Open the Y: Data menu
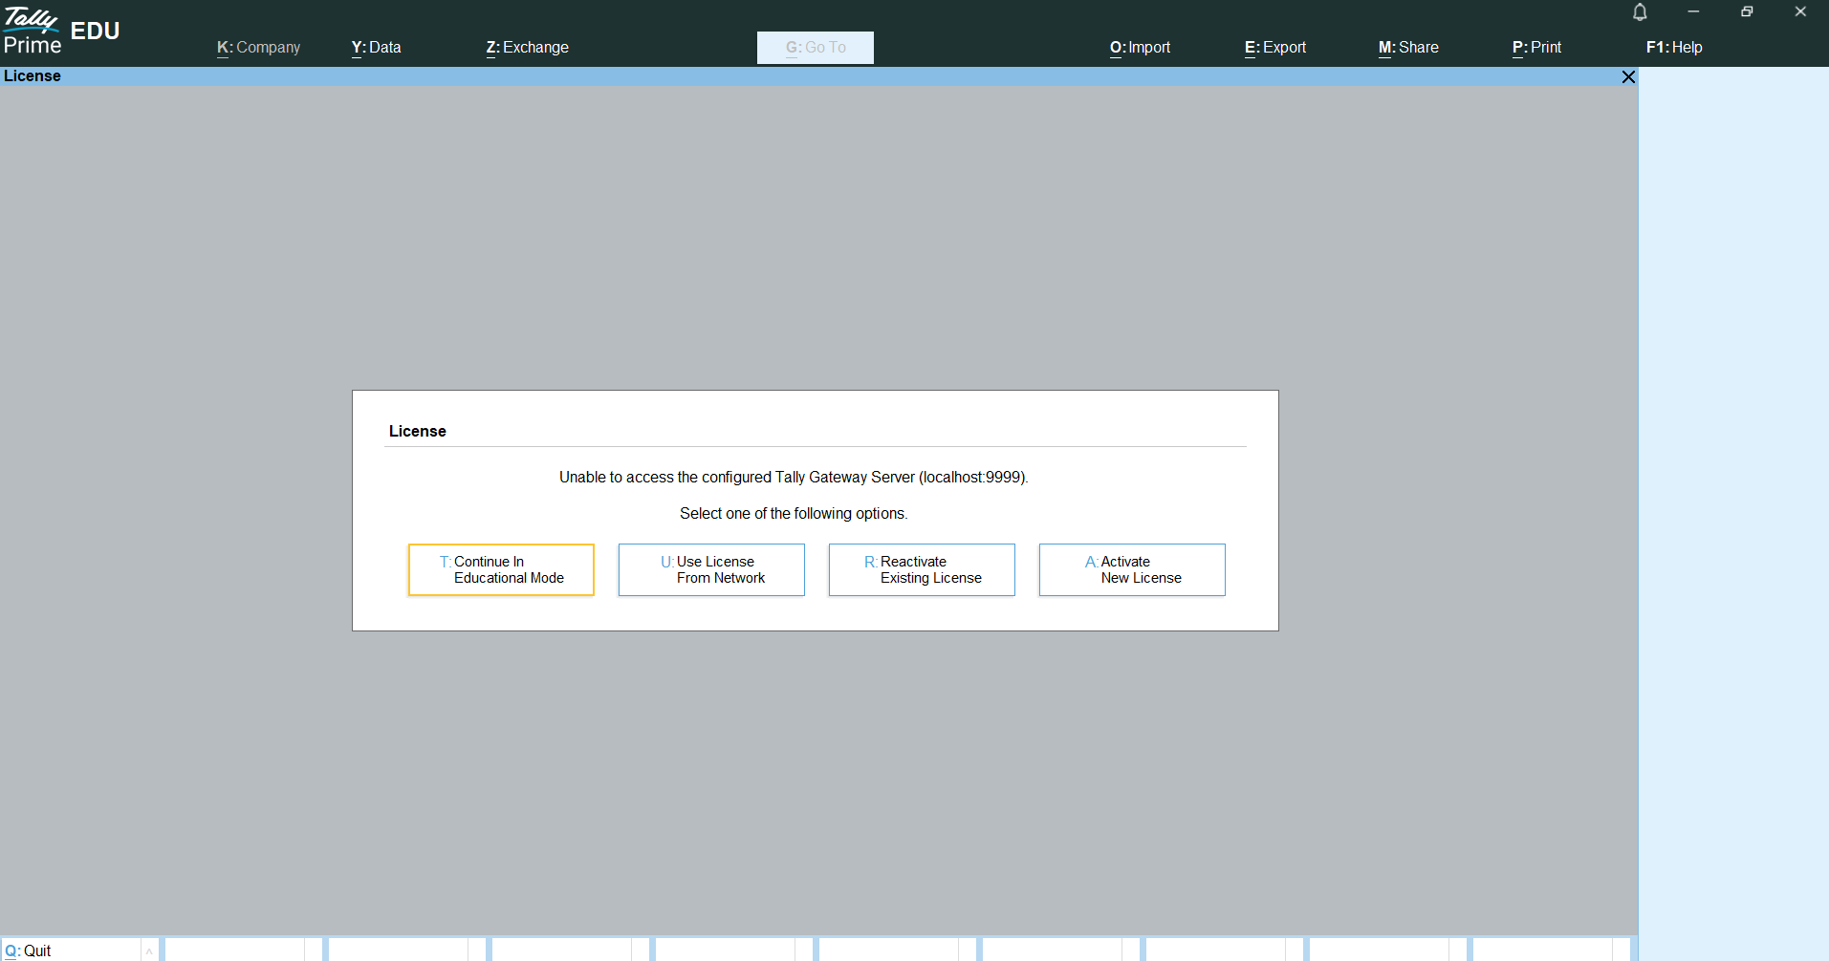This screenshot has width=1829, height=961. point(376,48)
